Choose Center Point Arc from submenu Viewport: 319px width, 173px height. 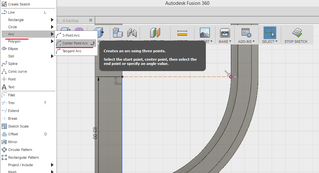click(76, 43)
